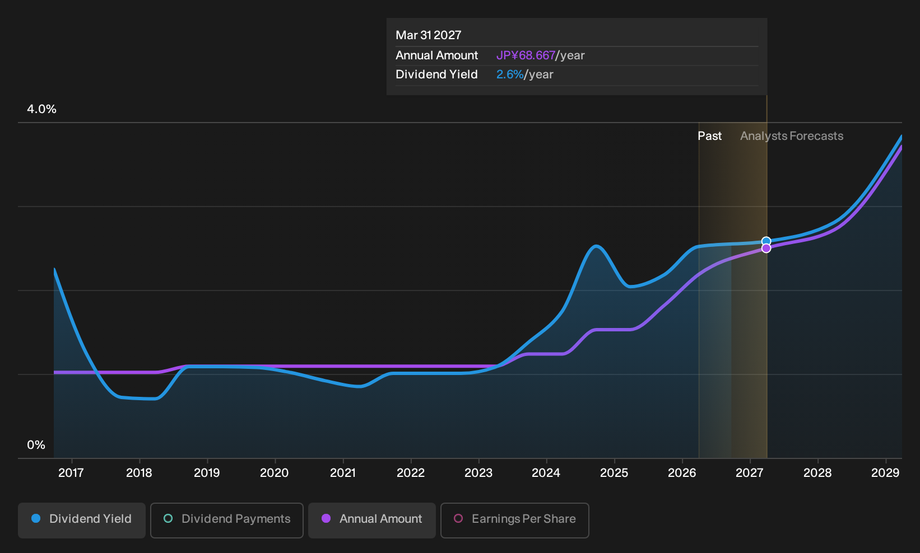Image resolution: width=920 pixels, height=553 pixels.
Task: Click the pink Earnings Per Share circle
Action: (x=458, y=518)
